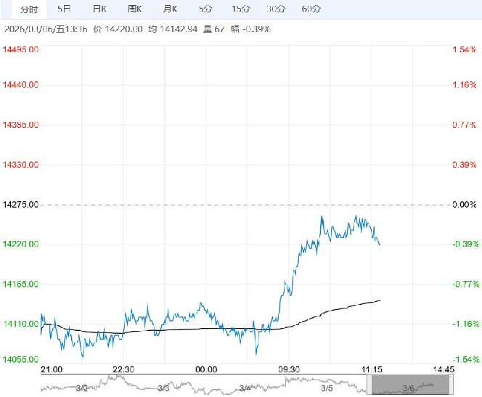Jump to 3/5 on the overview timeline
Image resolution: width=482 pixels, height=397 pixels.
[x=327, y=388]
